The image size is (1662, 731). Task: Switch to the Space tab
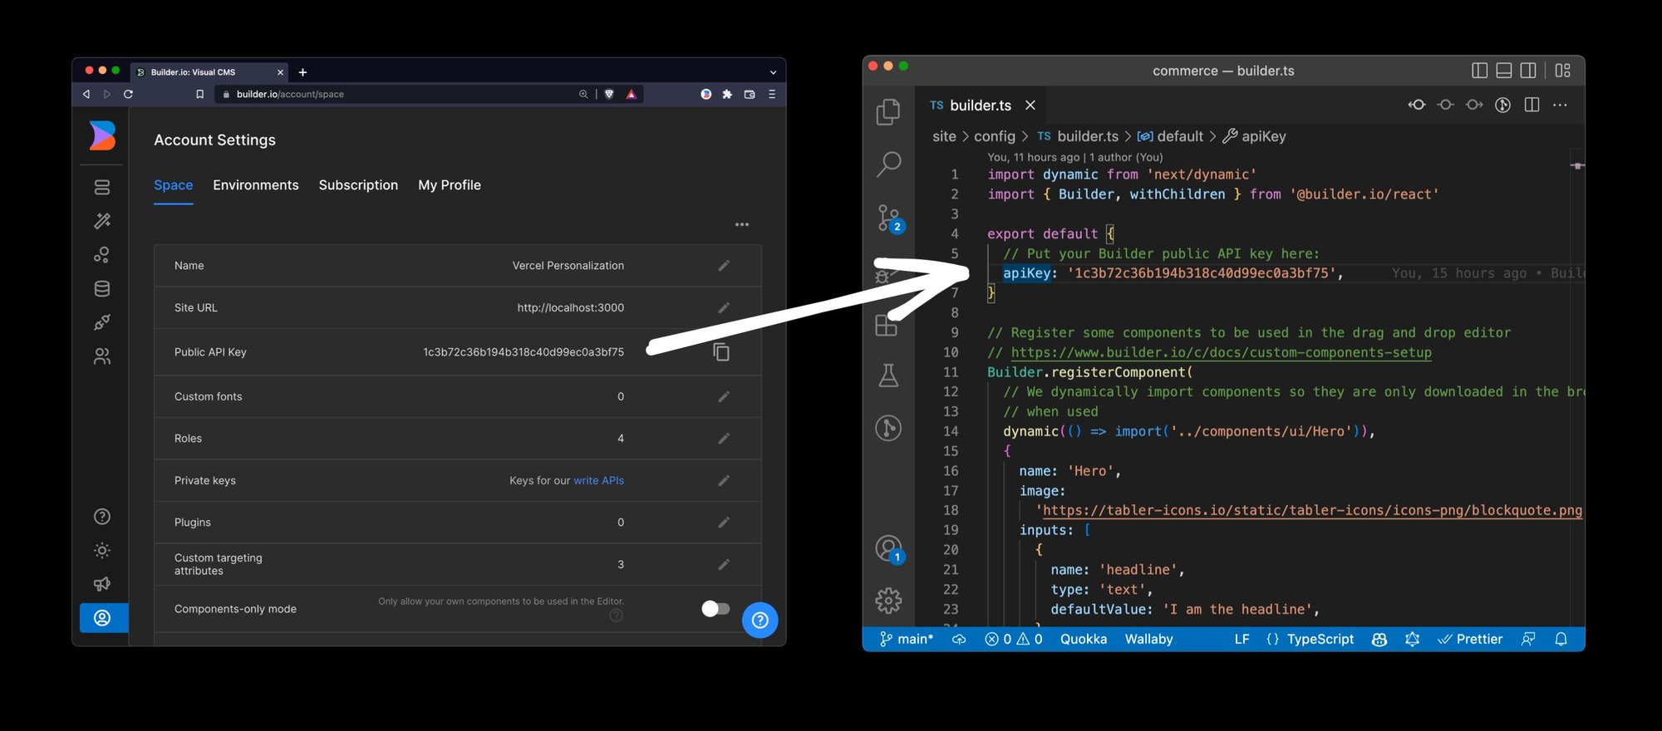(x=173, y=185)
